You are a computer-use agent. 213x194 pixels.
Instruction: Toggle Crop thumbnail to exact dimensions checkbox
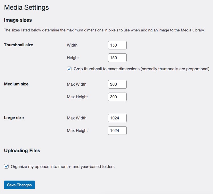coord(69,69)
